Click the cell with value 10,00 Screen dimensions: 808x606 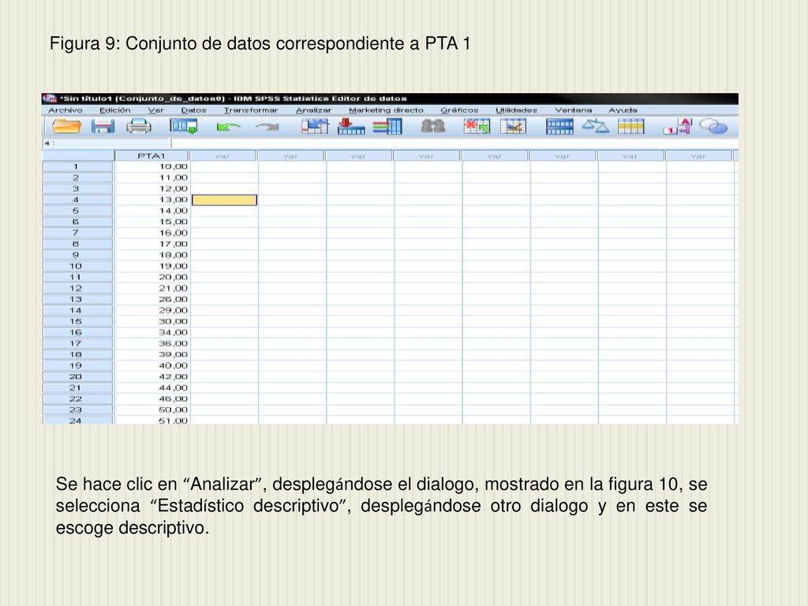click(x=152, y=166)
